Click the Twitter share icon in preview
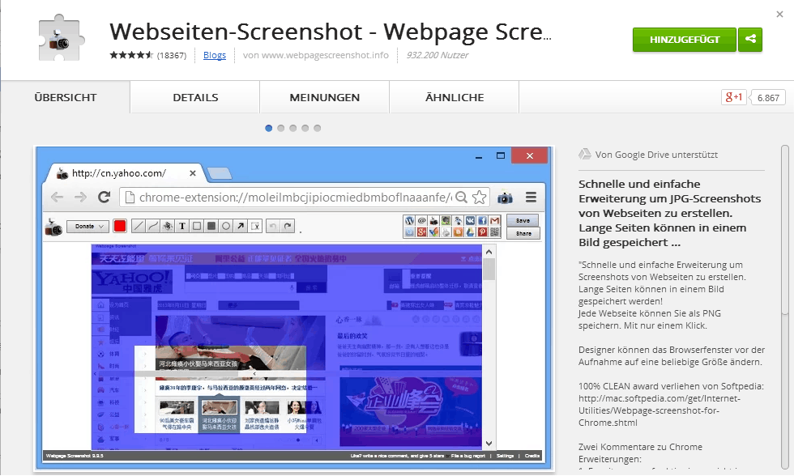794x476 pixels. pos(409,232)
